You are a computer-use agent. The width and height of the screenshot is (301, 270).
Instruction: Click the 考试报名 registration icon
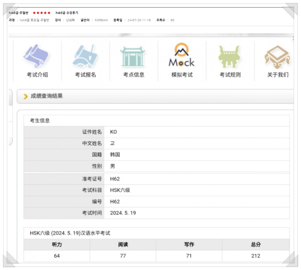pyautogui.click(x=85, y=57)
